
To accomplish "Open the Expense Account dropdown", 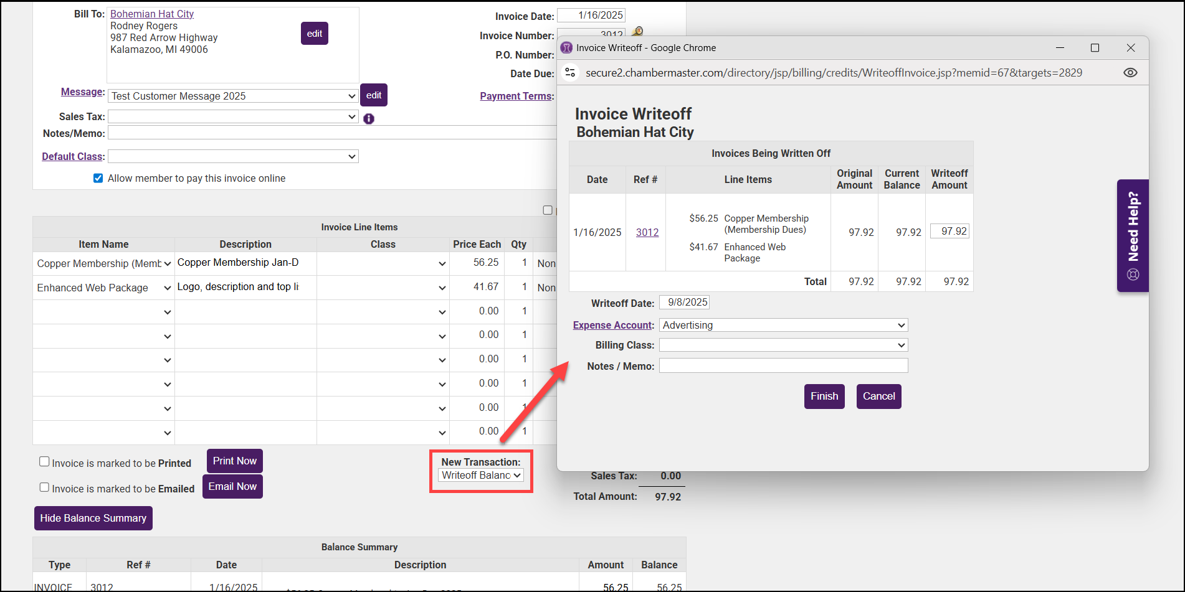I will click(x=783, y=325).
